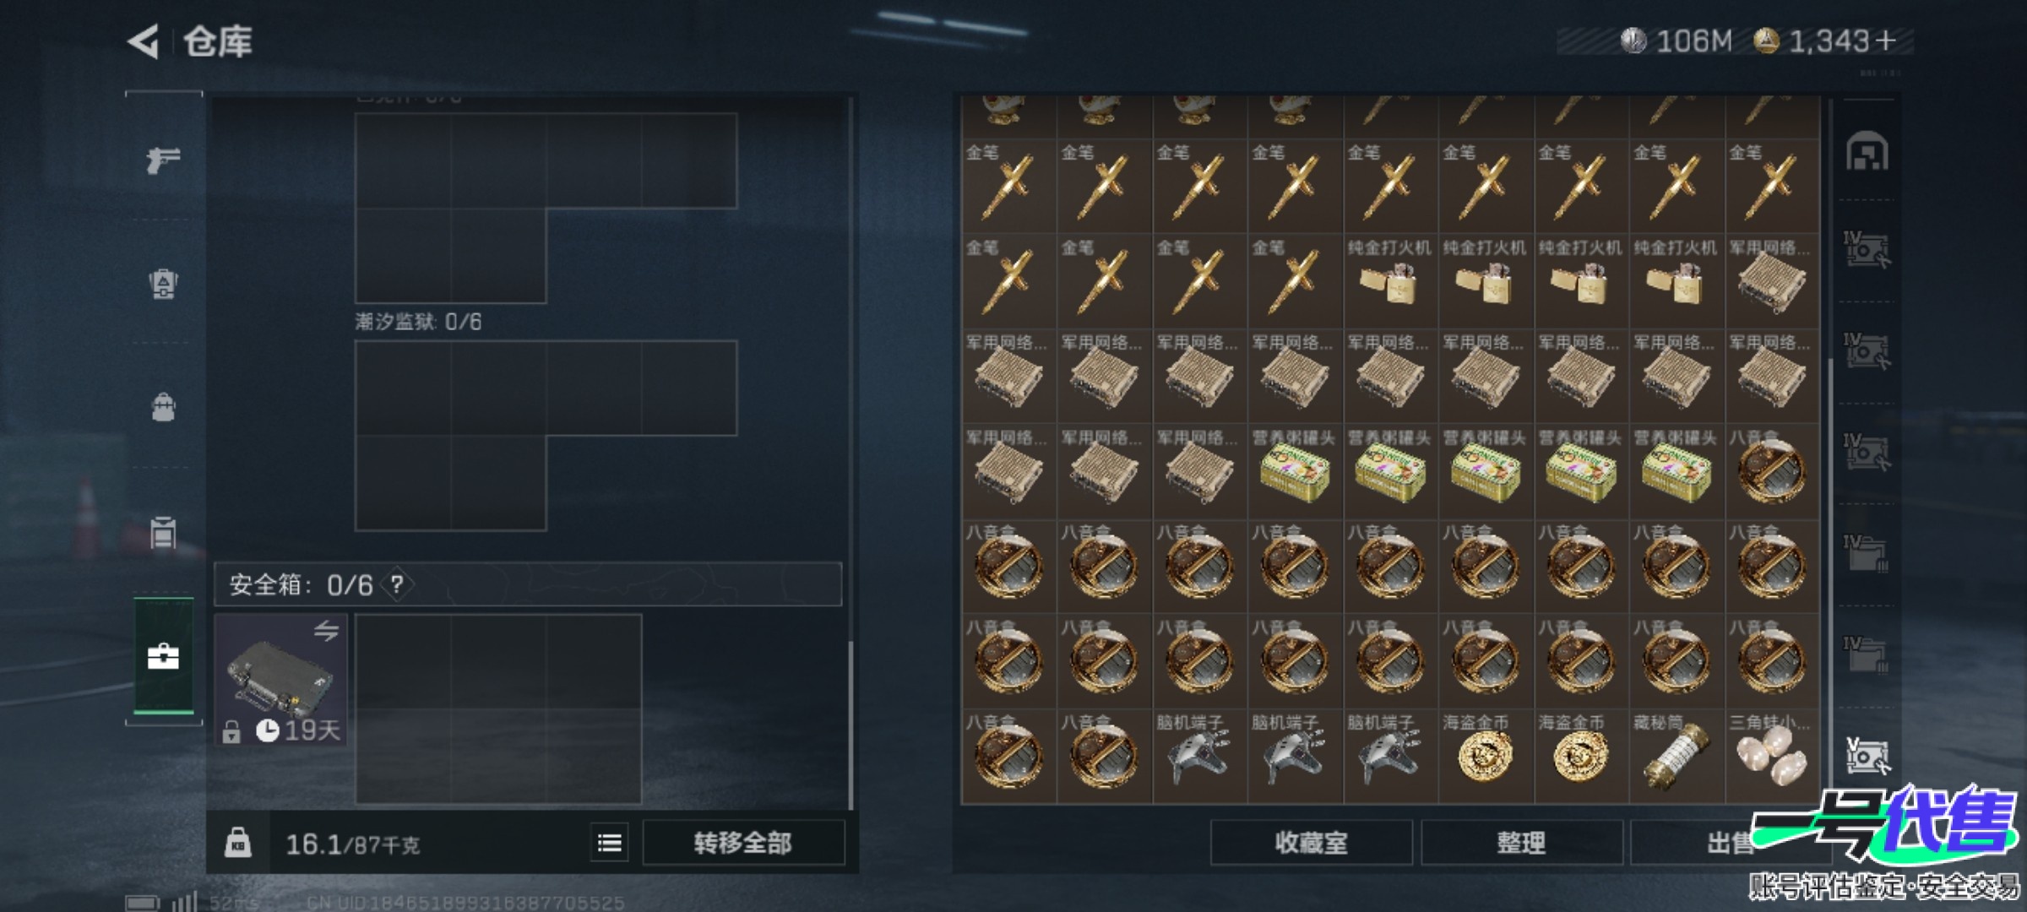Select the armor vest category icon
2027x912 pixels.
(163, 284)
